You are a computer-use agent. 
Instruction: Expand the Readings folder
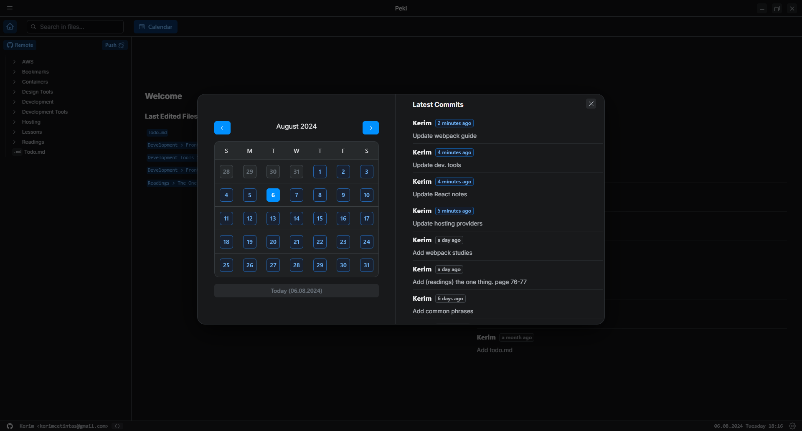pyautogui.click(x=33, y=142)
